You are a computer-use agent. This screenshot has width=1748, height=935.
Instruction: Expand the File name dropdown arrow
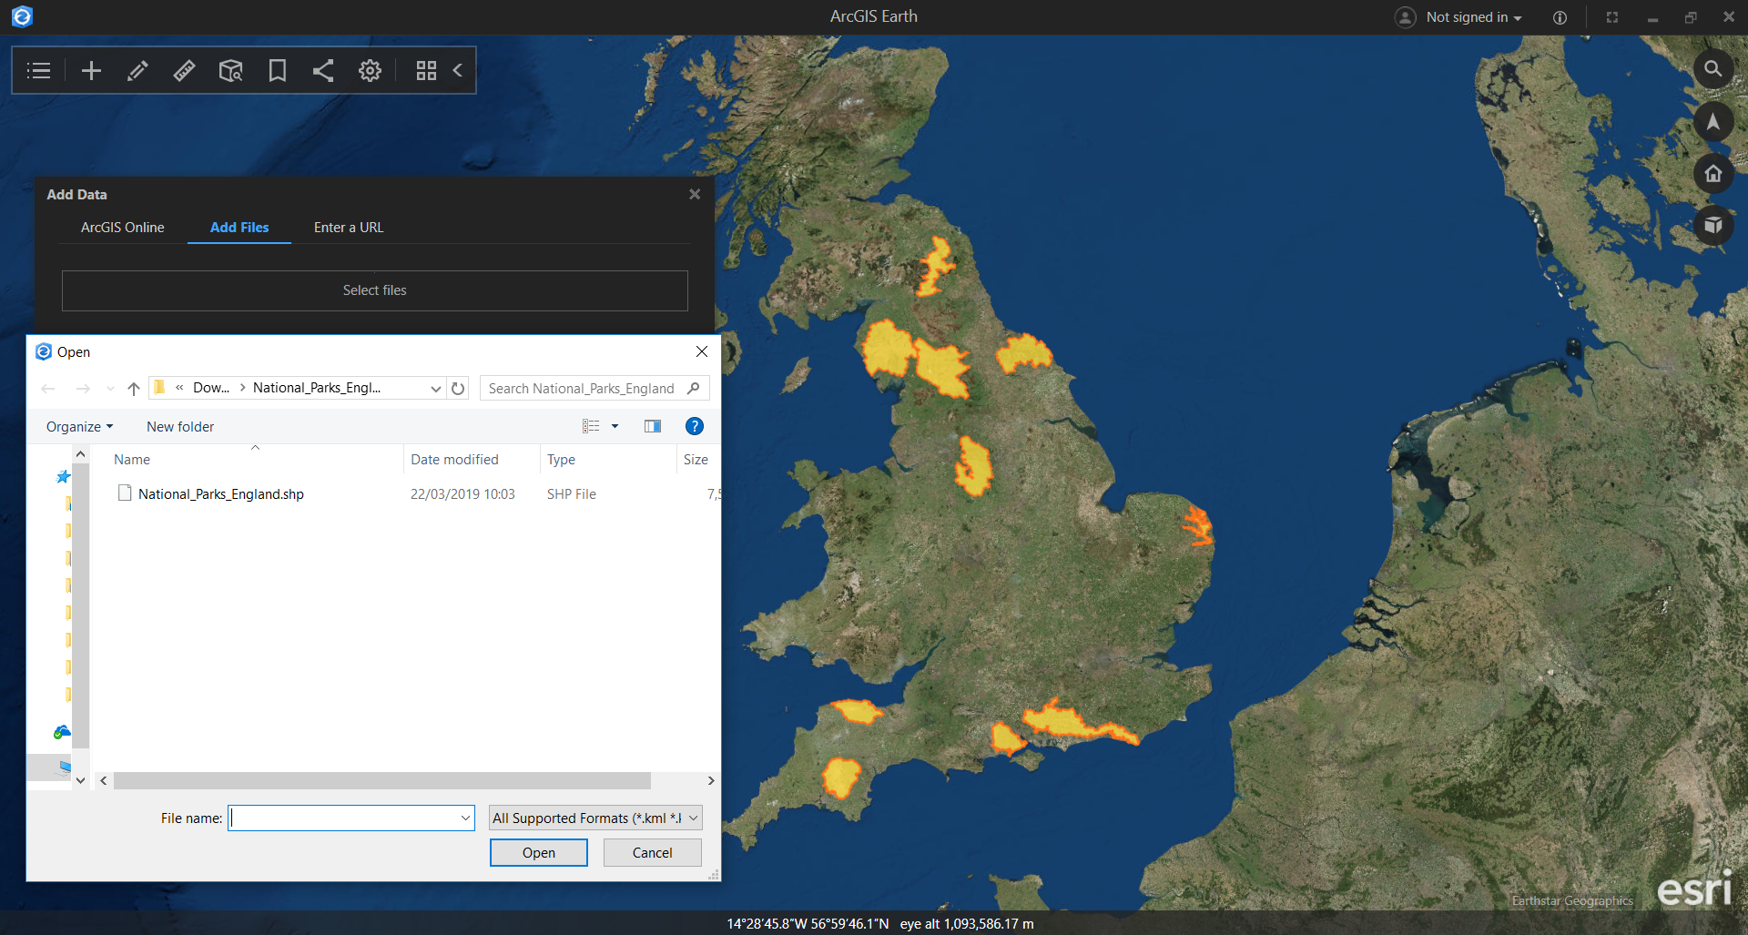pos(466,818)
